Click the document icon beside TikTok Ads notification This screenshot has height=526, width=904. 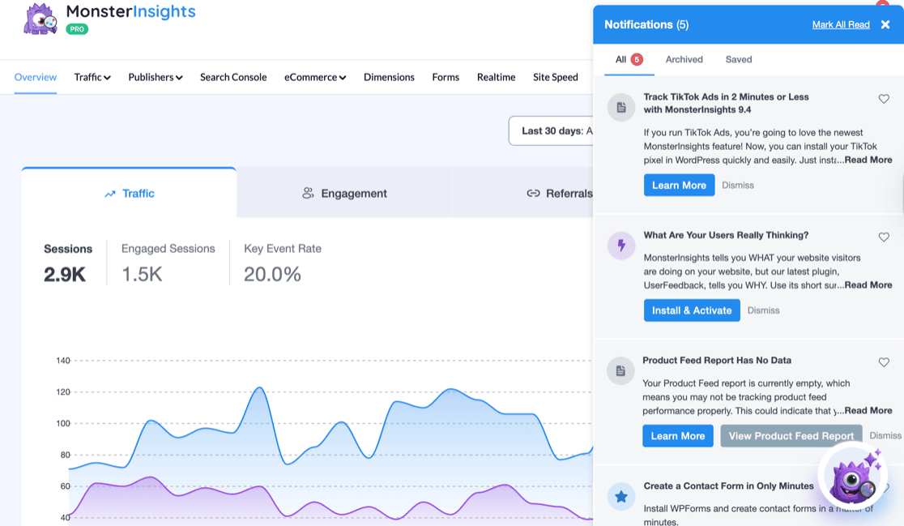621,107
